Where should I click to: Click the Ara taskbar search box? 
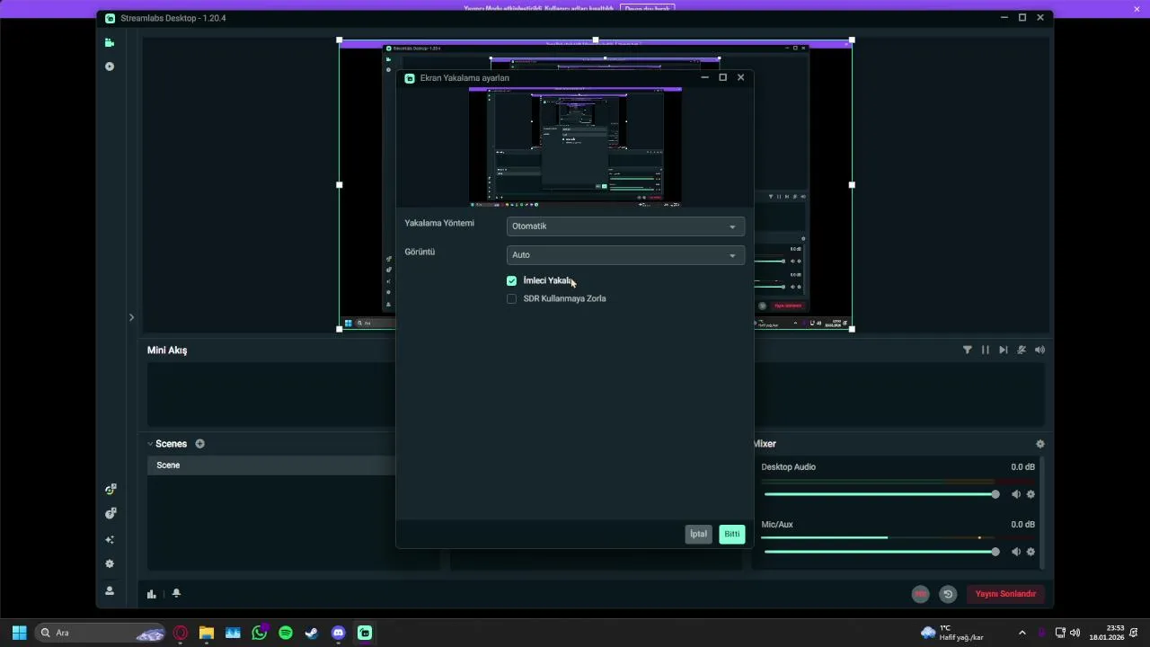coord(101,633)
